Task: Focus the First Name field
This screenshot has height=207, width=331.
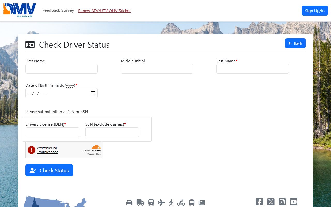Action: 62,69
